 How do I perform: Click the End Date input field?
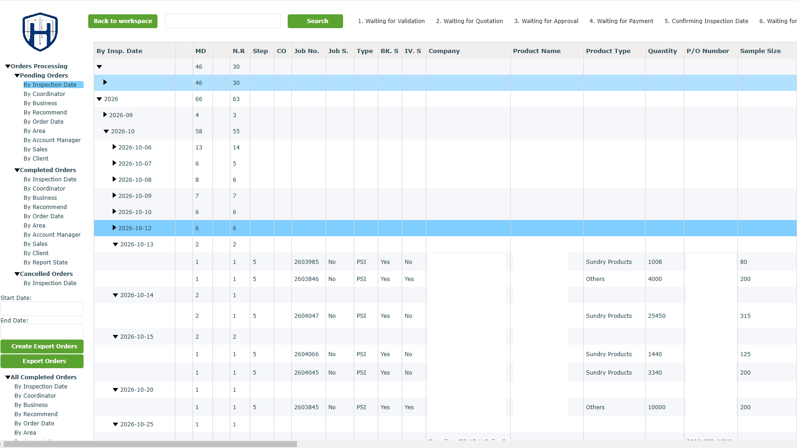42,331
